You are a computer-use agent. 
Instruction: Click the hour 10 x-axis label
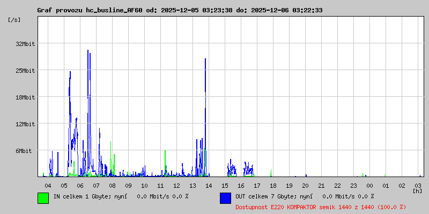tap(144, 186)
